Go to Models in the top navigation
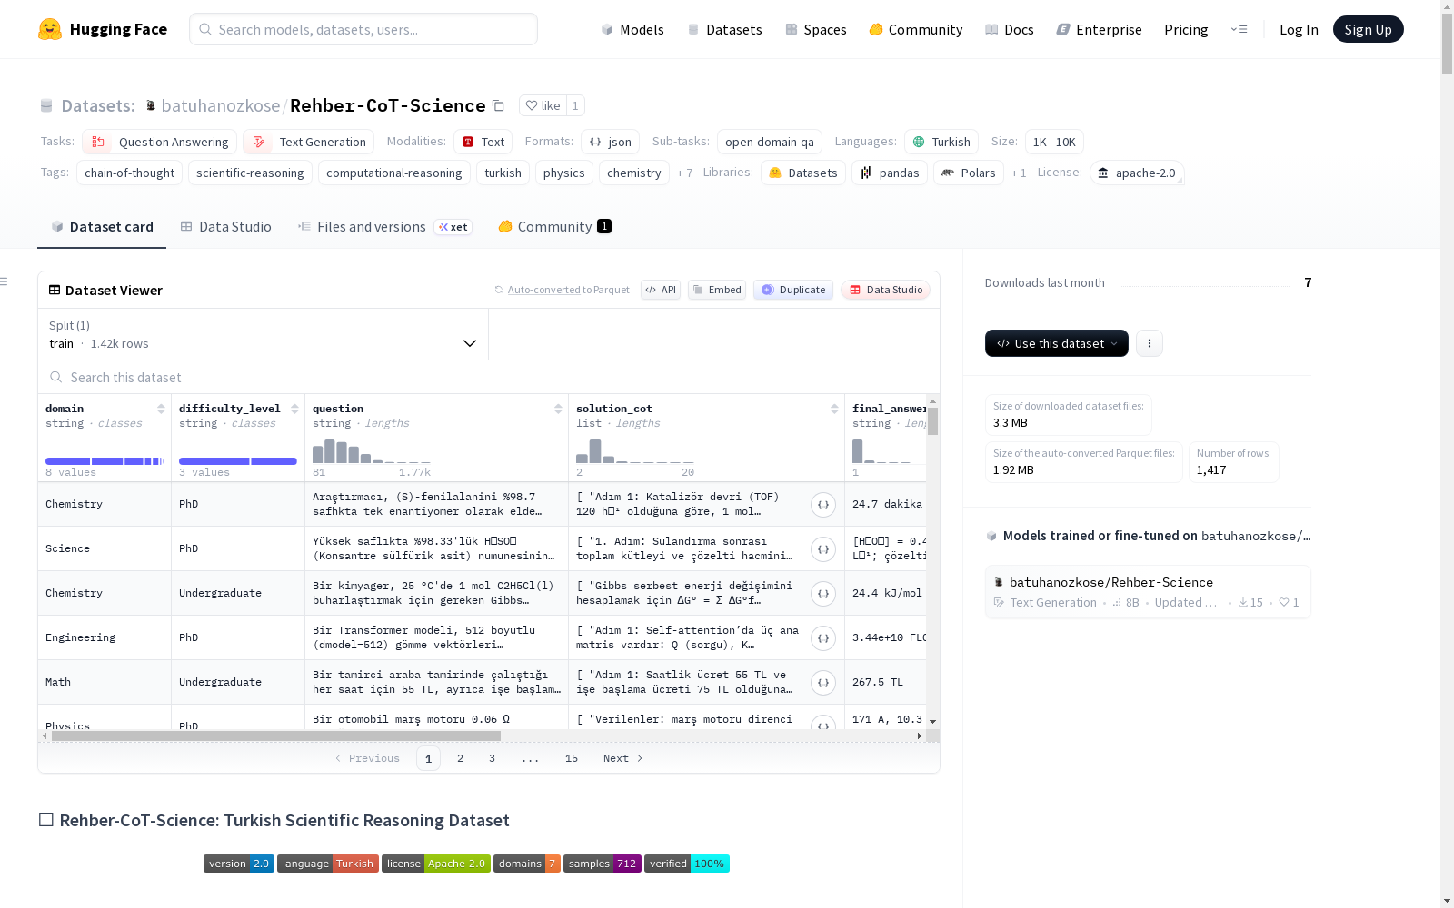Image resolution: width=1454 pixels, height=908 pixels. click(632, 29)
